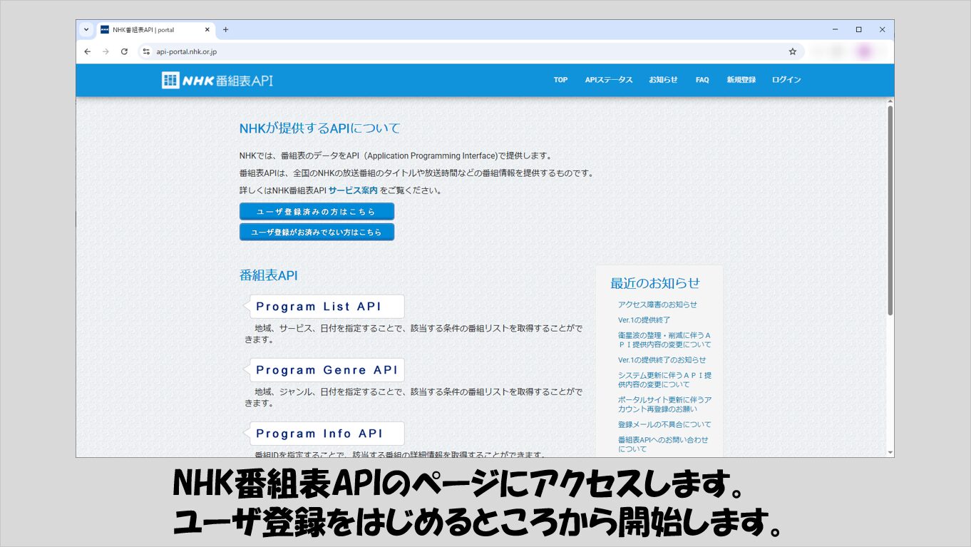The width and height of the screenshot is (971, 547).
Task: Open 新規登録 in the navigation menu
Action: tap(741, 80)
